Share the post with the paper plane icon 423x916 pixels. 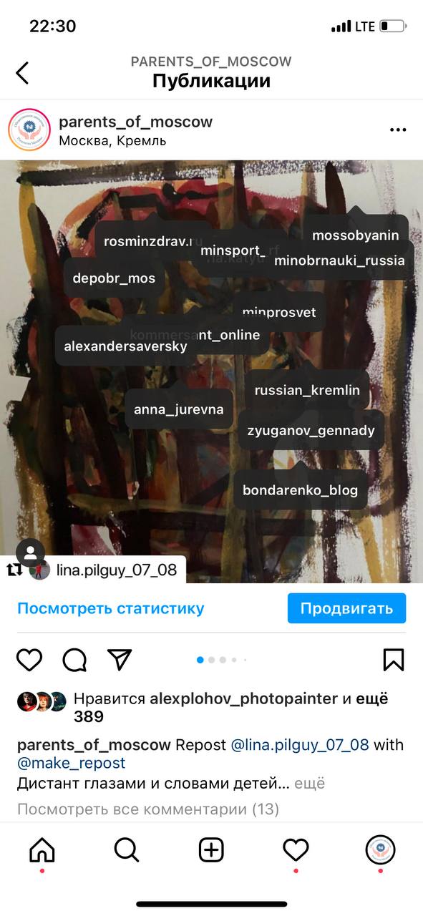120,659
